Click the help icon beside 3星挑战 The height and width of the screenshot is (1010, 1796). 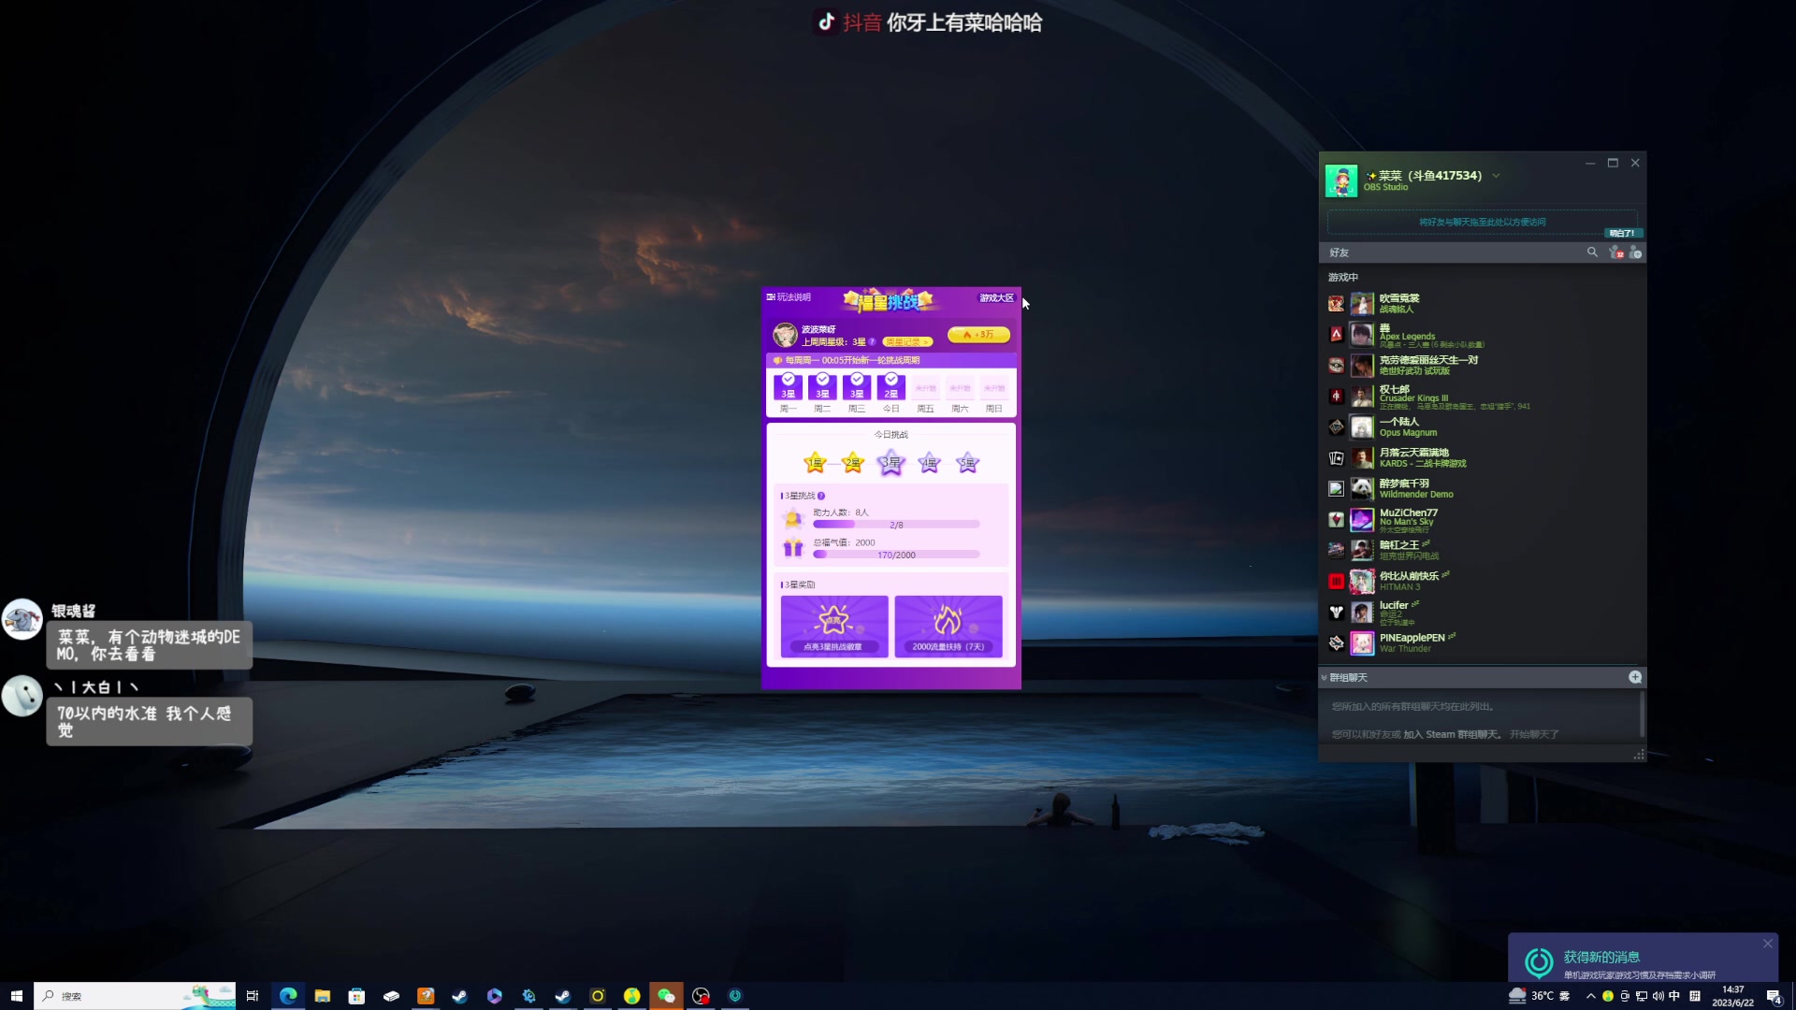(821, 496)
